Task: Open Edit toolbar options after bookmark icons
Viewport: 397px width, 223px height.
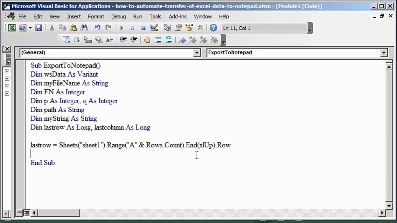Action: 223,40
